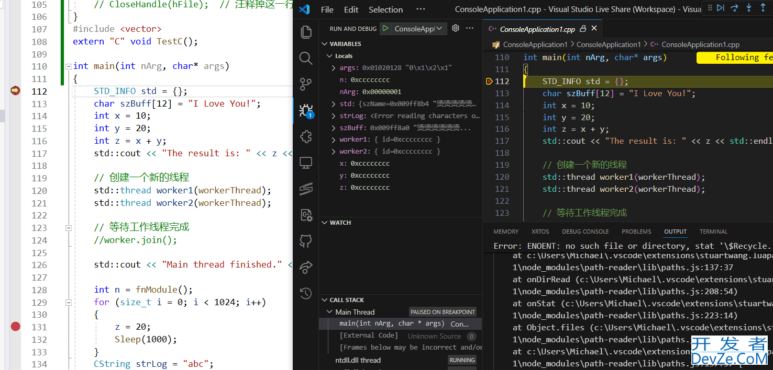Image resolution: width=773 pixels, height=370 pixels.
Task: Open the File menu
Action: [x=327, y=9]
